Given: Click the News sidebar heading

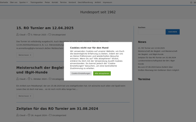Looking at the screenshot, I should point(142,42).
